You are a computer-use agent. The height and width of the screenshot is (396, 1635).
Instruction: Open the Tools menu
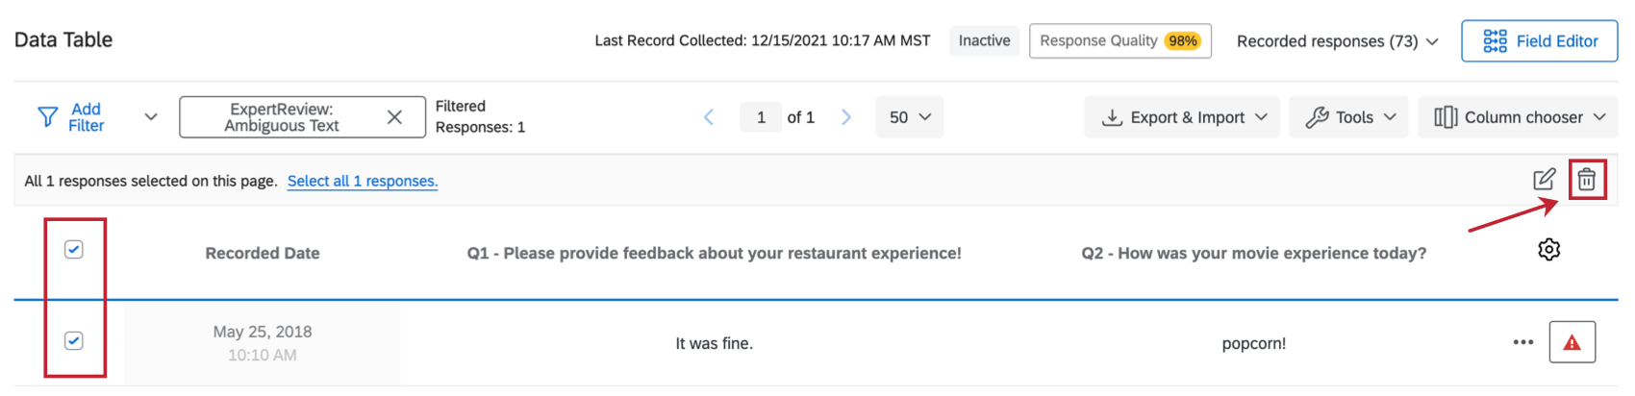pyautogui.click(x=1349, y=117)
